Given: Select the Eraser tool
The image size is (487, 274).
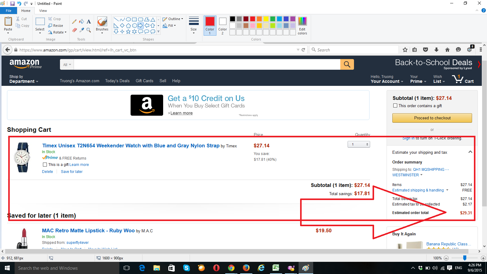Looking at the screenshot, I should (x=74, y=30).
